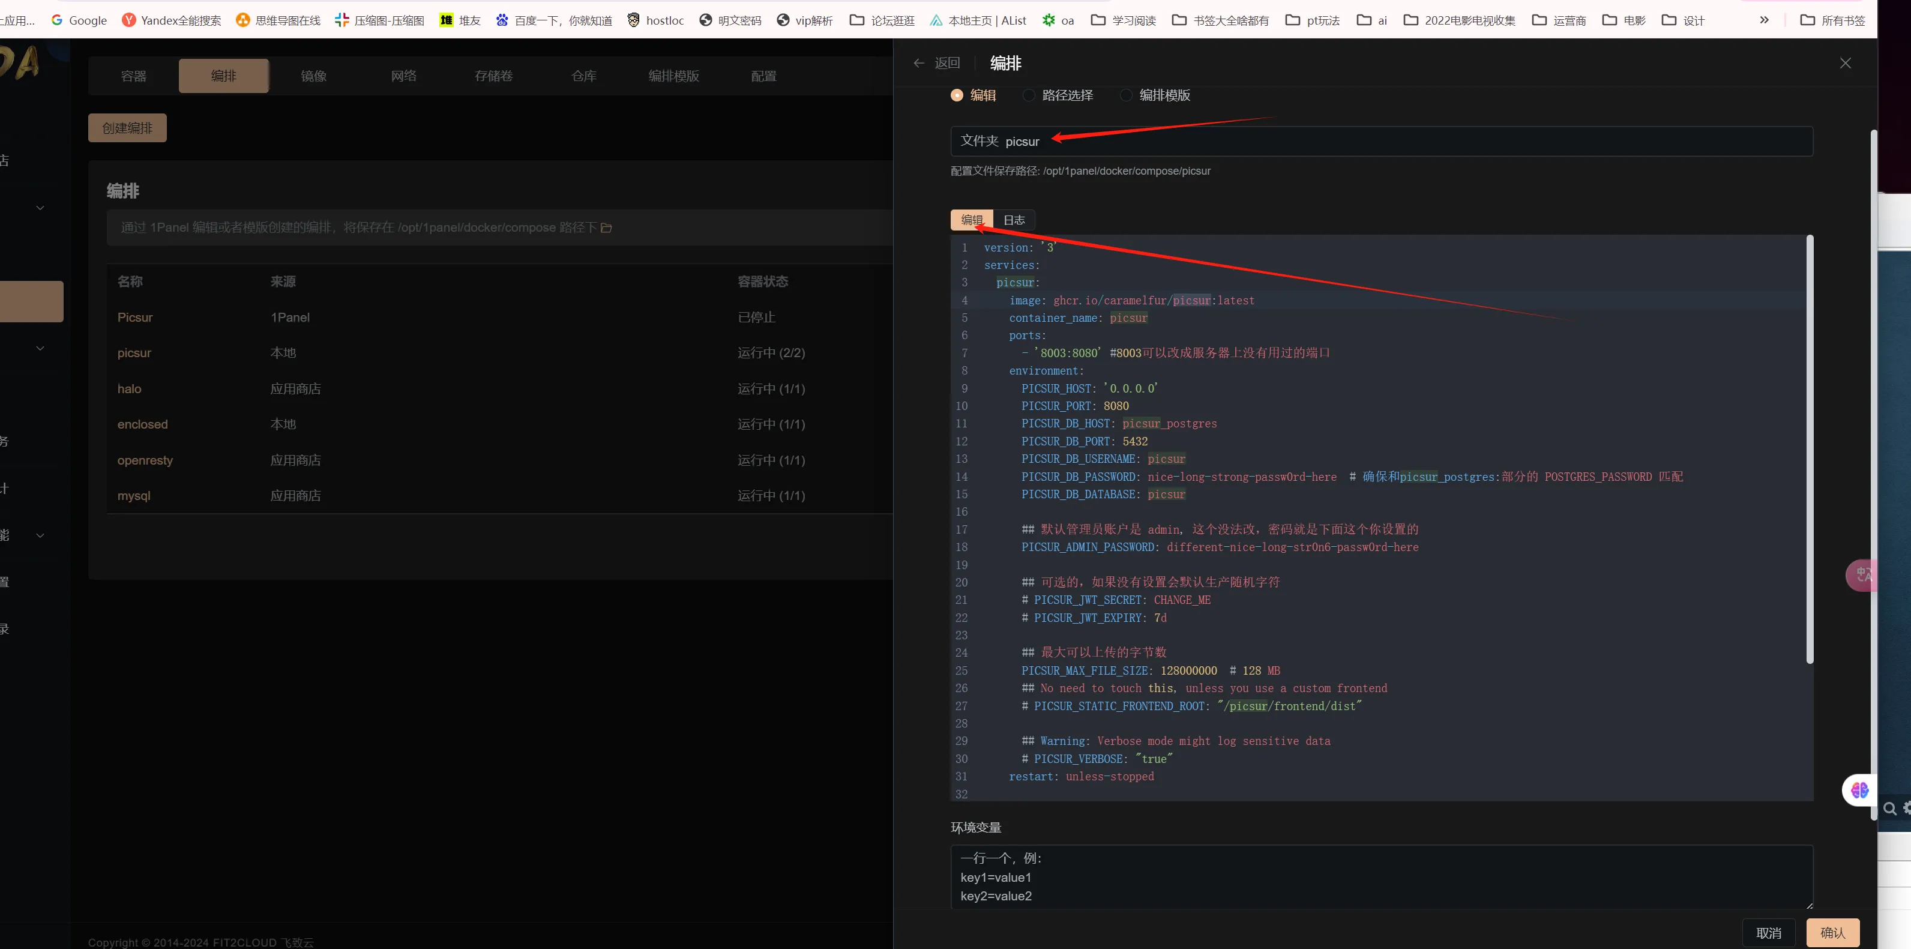Open the pt玩法 bookmark folder
The width and height of the screenshot is (1911, 949).
click(x=1313, y=20)
